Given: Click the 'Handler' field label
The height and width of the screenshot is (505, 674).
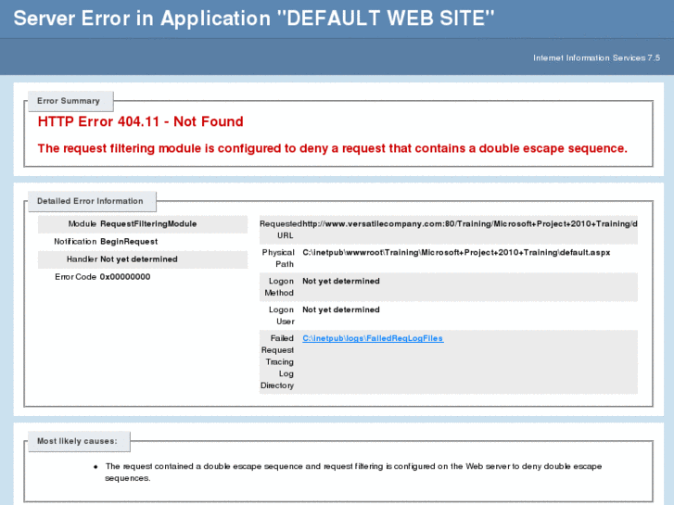Looking at the screenshot, I should click(x=82, y=259).
